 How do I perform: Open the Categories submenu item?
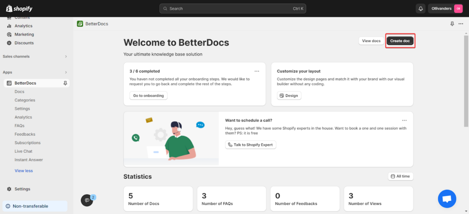pos(25,100)
